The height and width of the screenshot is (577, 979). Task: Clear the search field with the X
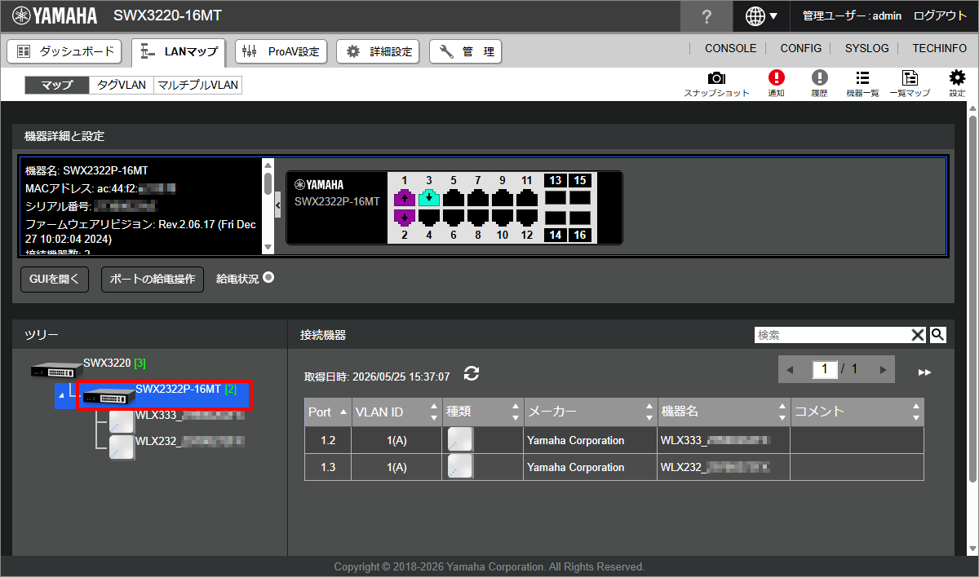(x=919, y=334)
